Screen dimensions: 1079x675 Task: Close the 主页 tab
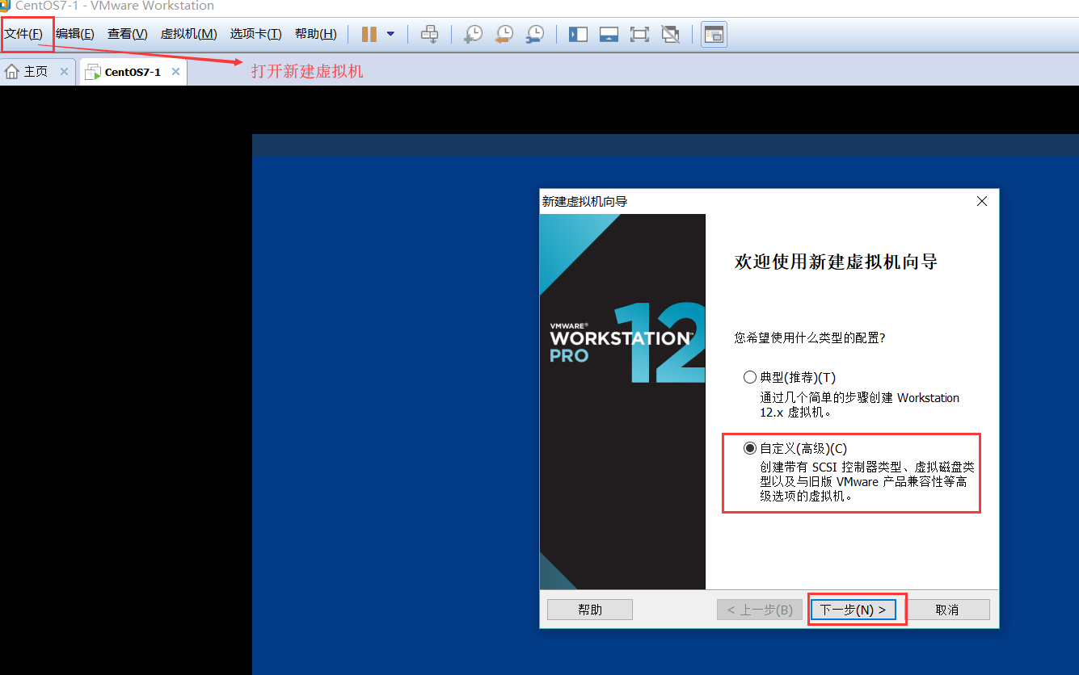[x=64, y=72]
